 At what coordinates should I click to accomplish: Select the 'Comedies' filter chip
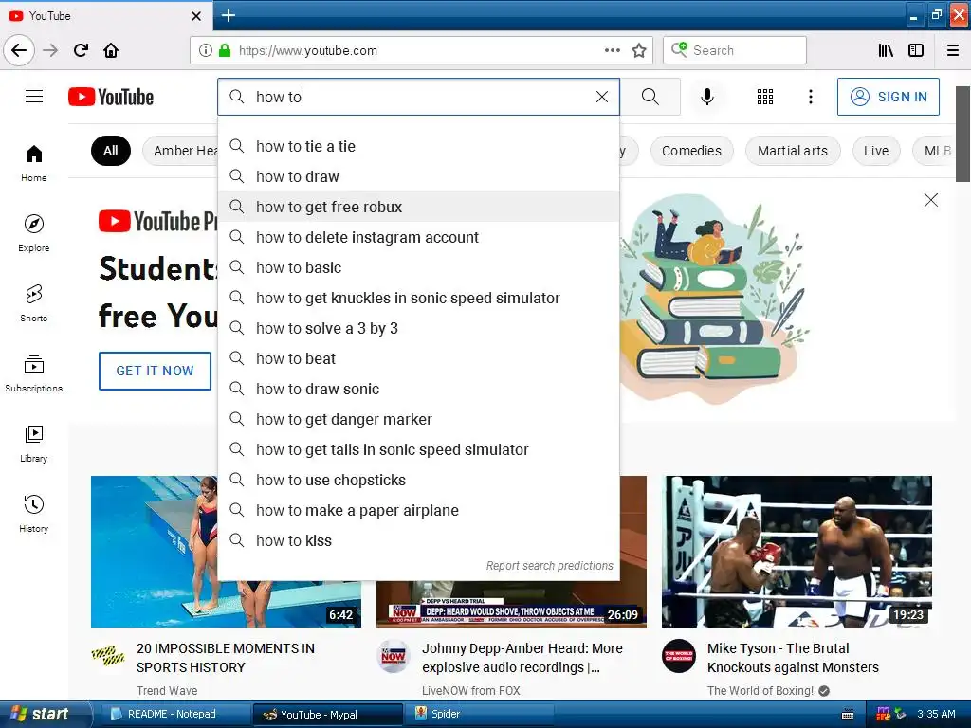(x=691, y=151)
